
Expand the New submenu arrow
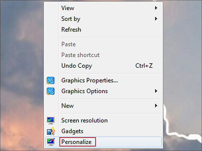(156, 106)
